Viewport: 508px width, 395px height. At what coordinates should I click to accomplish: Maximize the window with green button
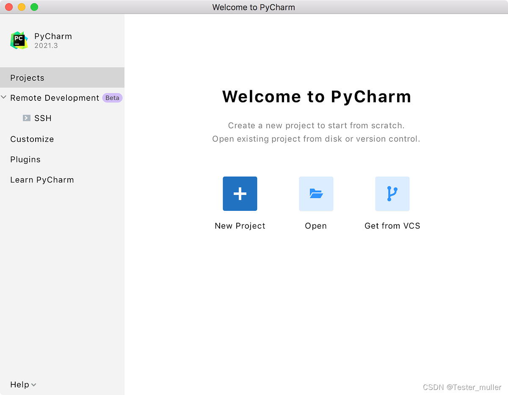click(x=34, y=7)
